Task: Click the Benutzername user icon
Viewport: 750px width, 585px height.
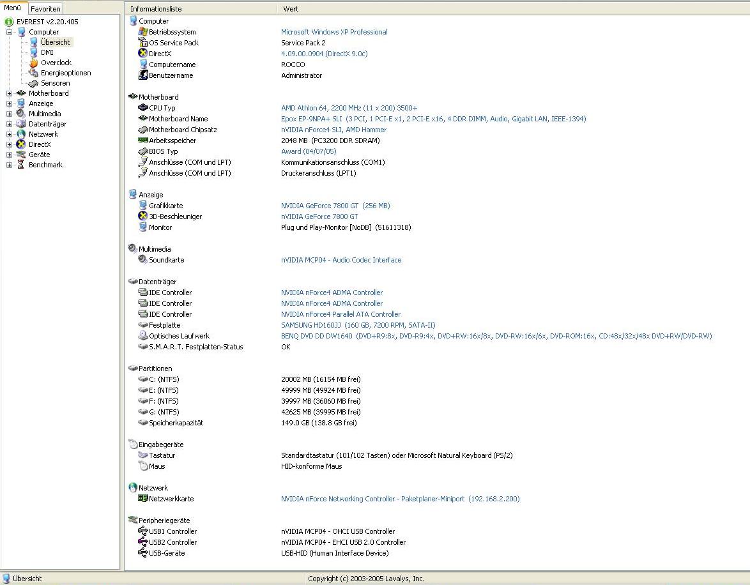Action: [143, 75]
